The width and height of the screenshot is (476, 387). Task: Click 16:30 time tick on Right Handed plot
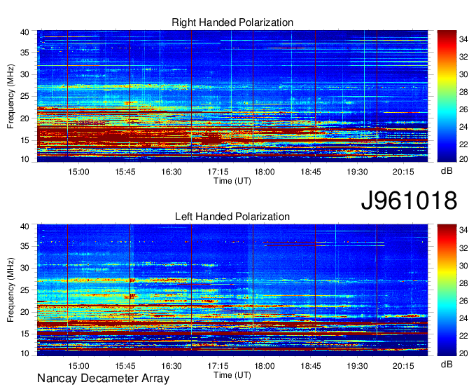[171, 172]
